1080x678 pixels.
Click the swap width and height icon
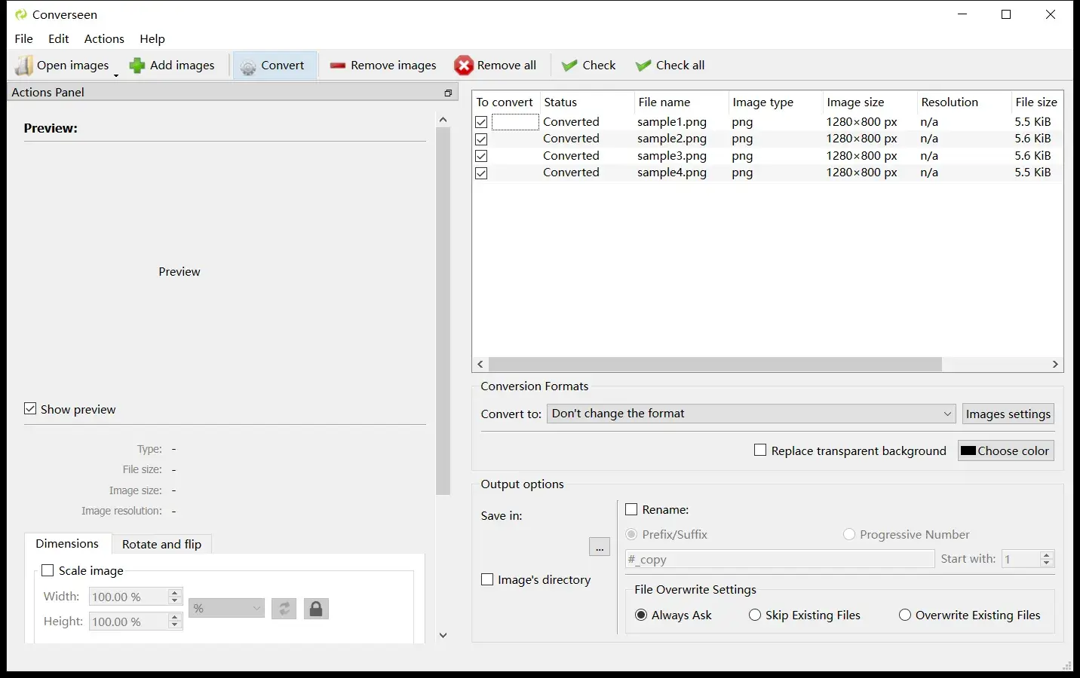click(x=284, y=609)
